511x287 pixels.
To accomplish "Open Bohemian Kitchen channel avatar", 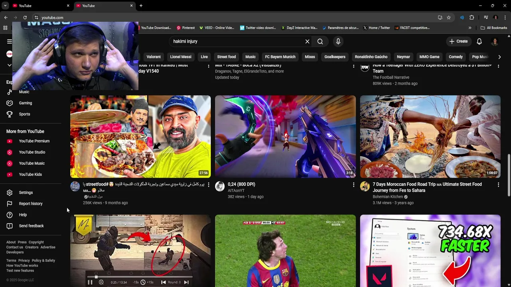I will 365,186.
